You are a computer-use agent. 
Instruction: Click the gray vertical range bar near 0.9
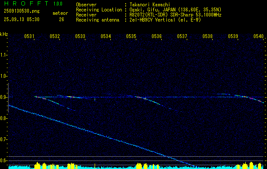tap(8, 98)
